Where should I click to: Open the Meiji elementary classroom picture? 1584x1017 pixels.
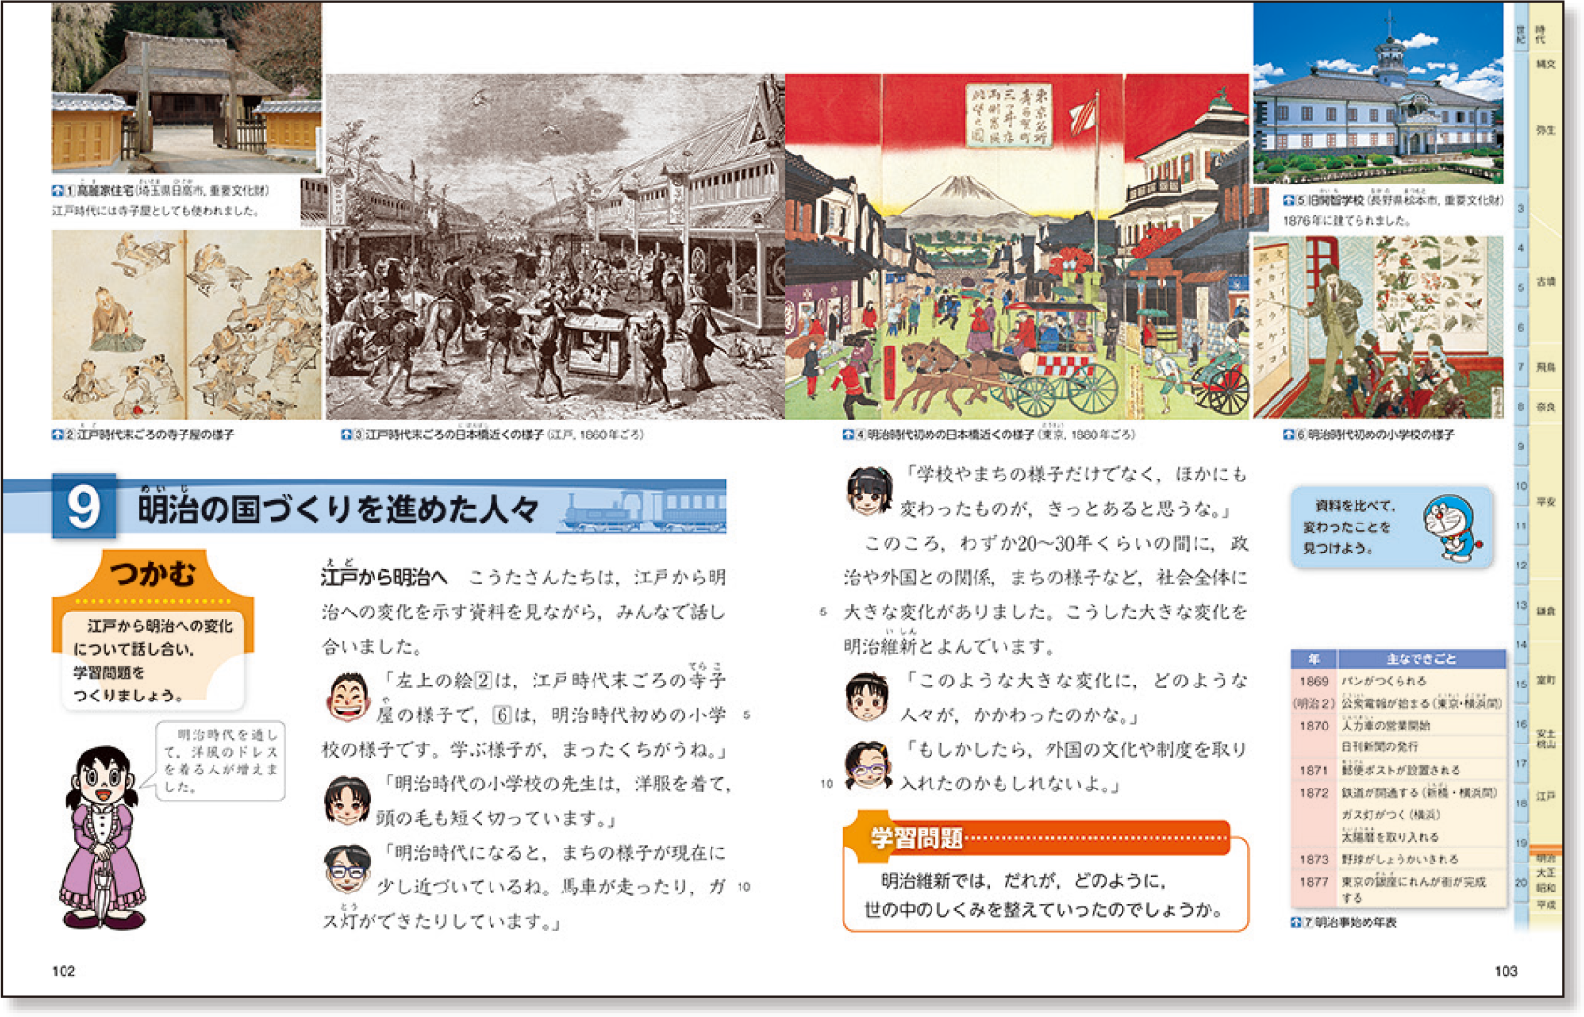pyautogui.click(x=1378, y=327)
